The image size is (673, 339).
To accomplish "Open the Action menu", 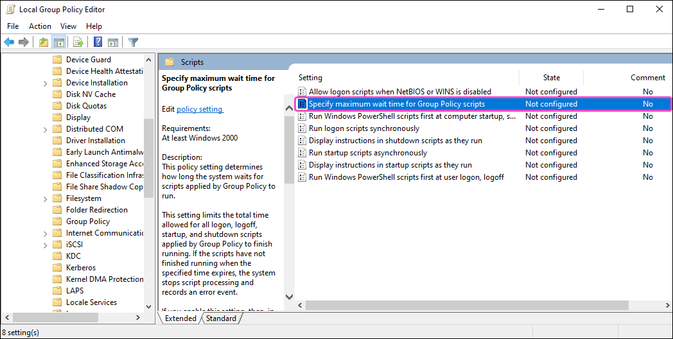I will [x=40, y=26].
